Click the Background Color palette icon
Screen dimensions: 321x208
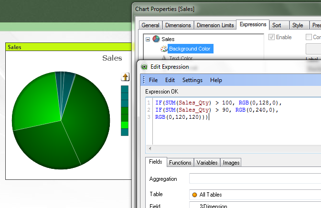pos(164,49)
